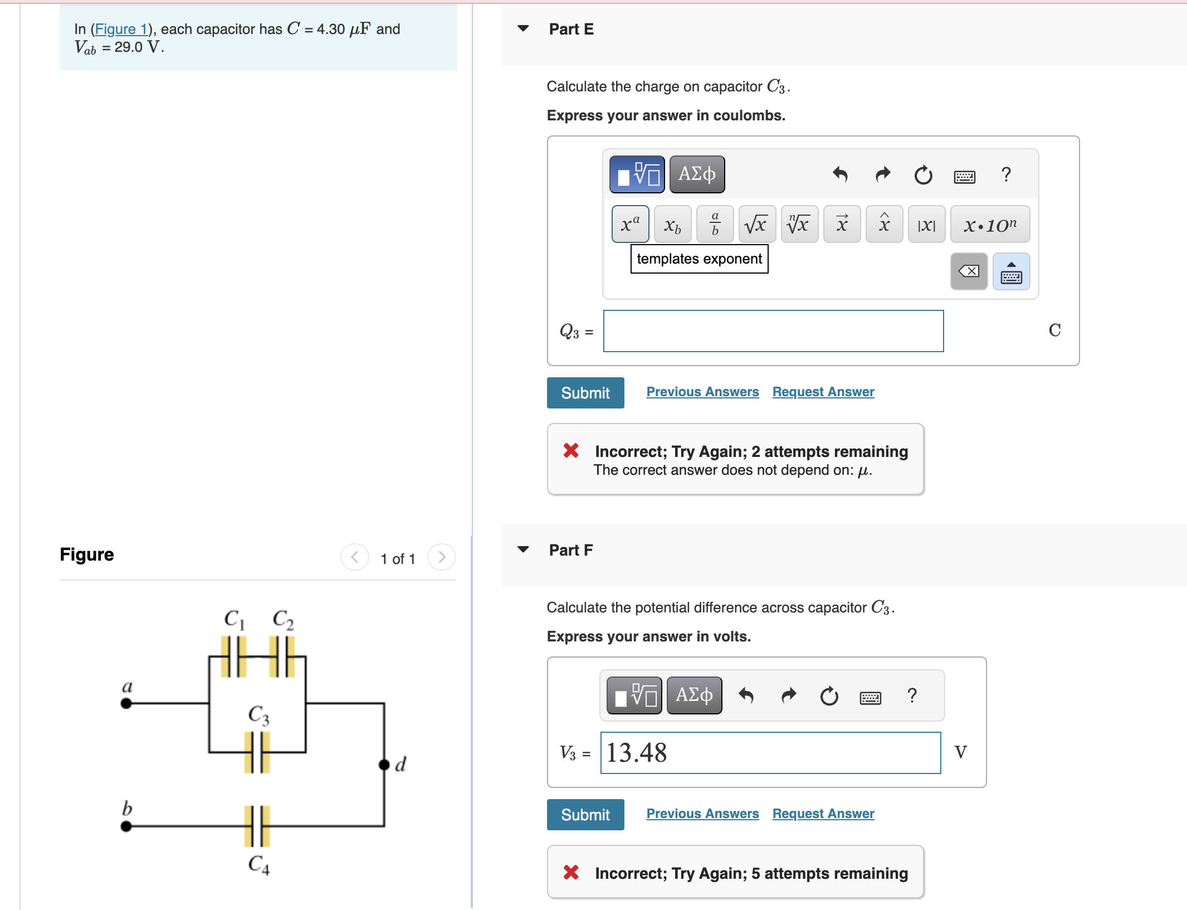Viewport: 1187px width, 910px height.
Task: Collapse the Part E section
Action: [522, 28]
